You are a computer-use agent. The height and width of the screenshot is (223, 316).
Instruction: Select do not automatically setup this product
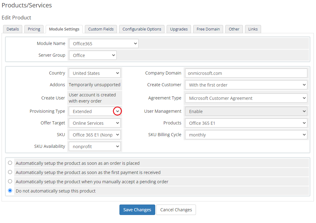[10, 191]
